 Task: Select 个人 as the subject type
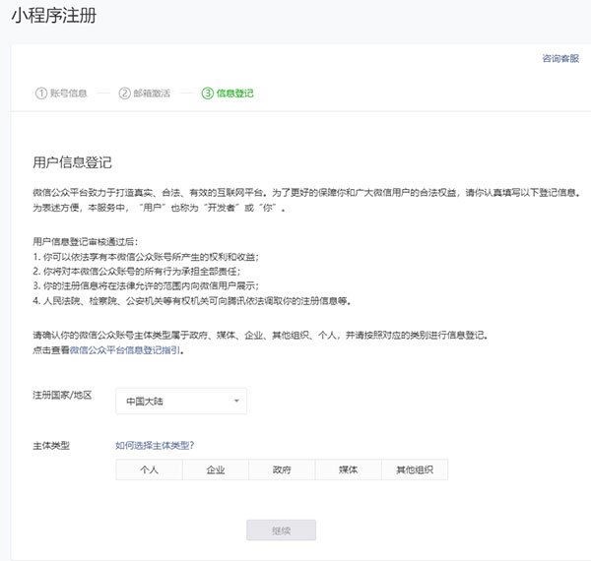149,470
